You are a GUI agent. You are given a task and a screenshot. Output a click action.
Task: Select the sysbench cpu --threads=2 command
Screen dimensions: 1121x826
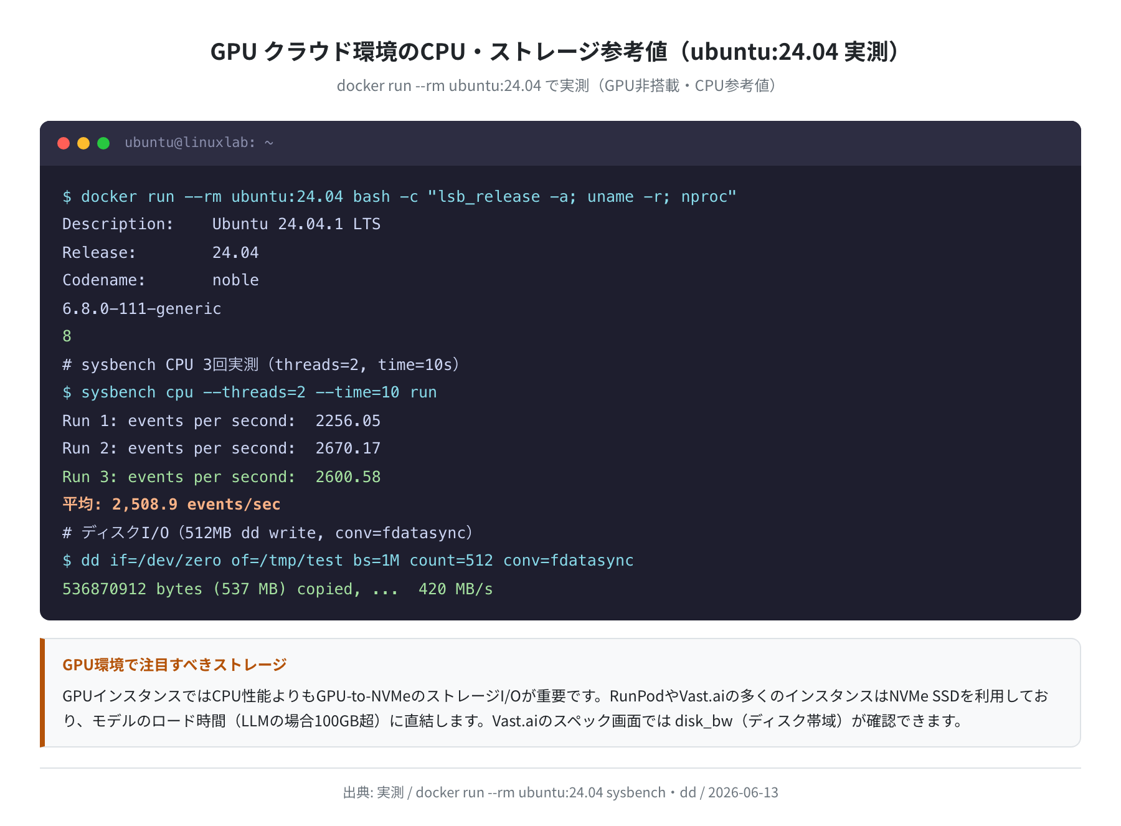(249, 392)
